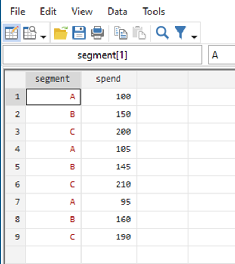The width and height of the screenshot is (235, 264).
Task: Select segment cell A in row 1
Action: (x=53, y=97)
